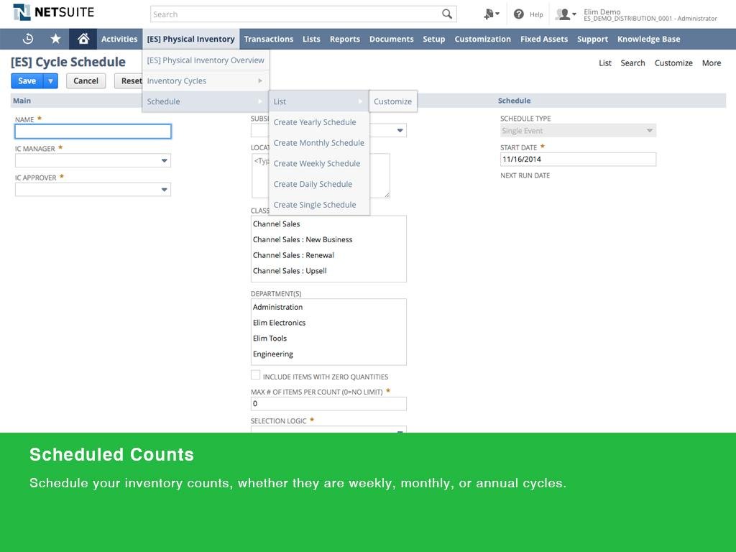Open the Documents menu
This screenshot has width=736, height=552.
392,39
